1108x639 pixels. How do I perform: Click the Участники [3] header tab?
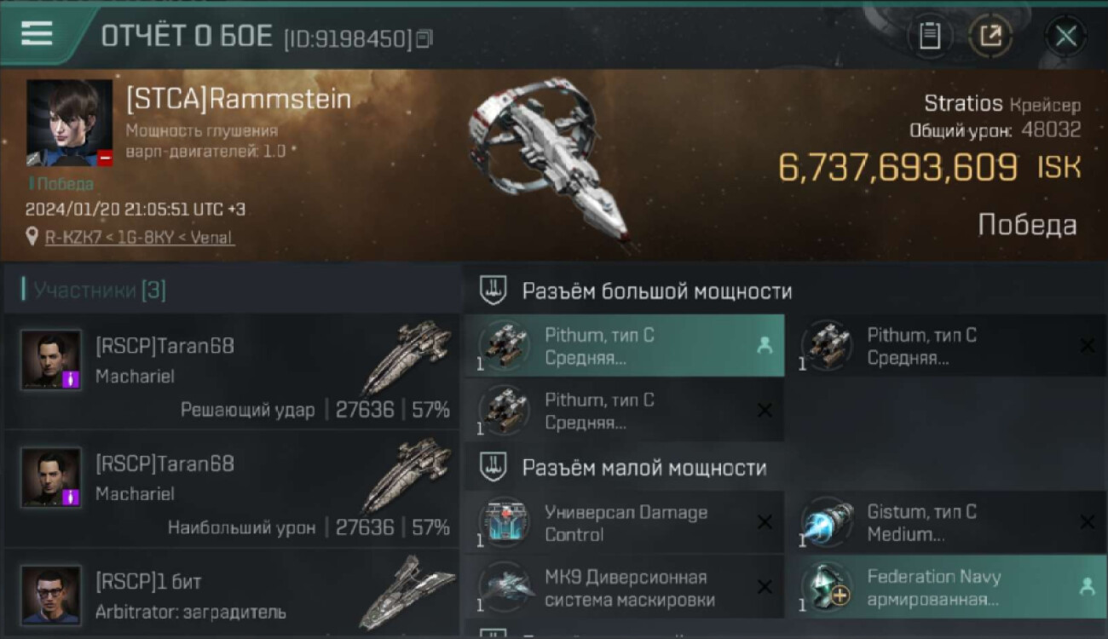point(98,291)
